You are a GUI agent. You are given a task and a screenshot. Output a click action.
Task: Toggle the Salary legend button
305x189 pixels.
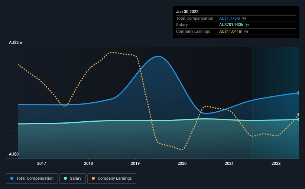click(x=72, y=178)
